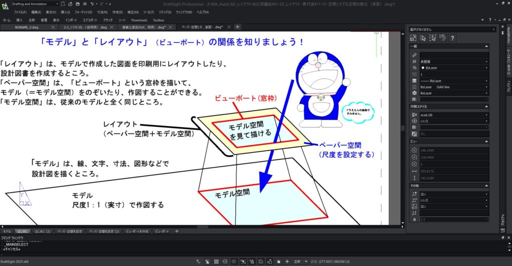Add a new document tab with plus icon

point(237,27)
